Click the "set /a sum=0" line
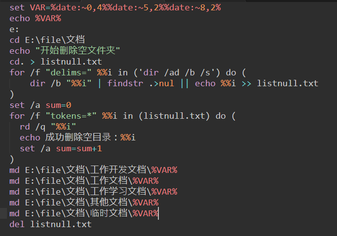The height and width of the screenshot is (236, 337). point(40,105)
